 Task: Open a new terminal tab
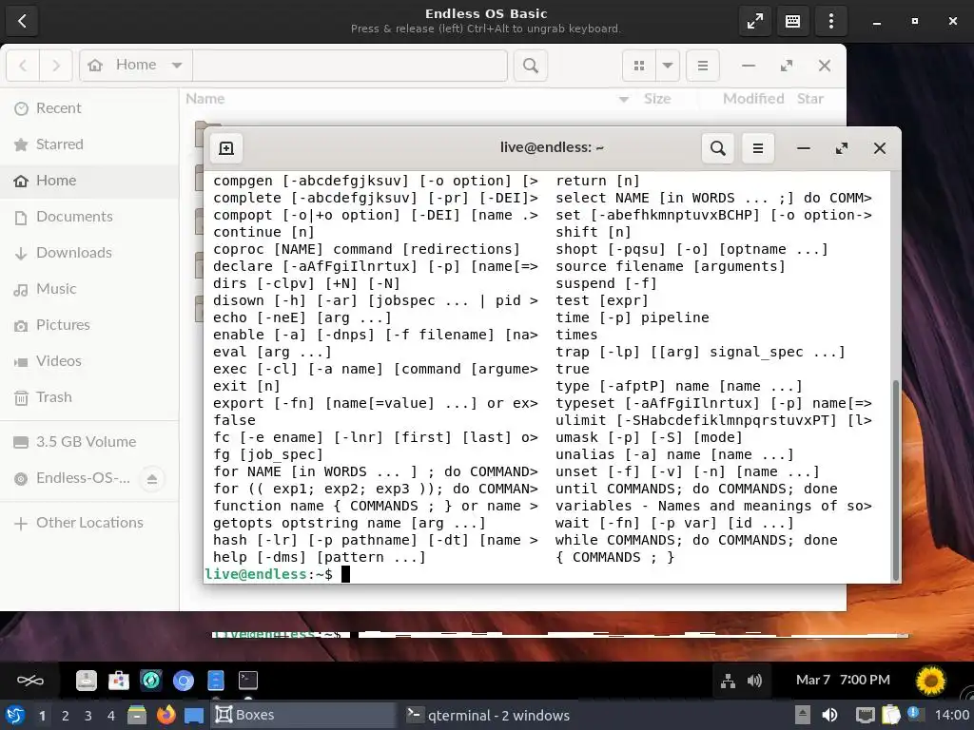coord(226,147)
